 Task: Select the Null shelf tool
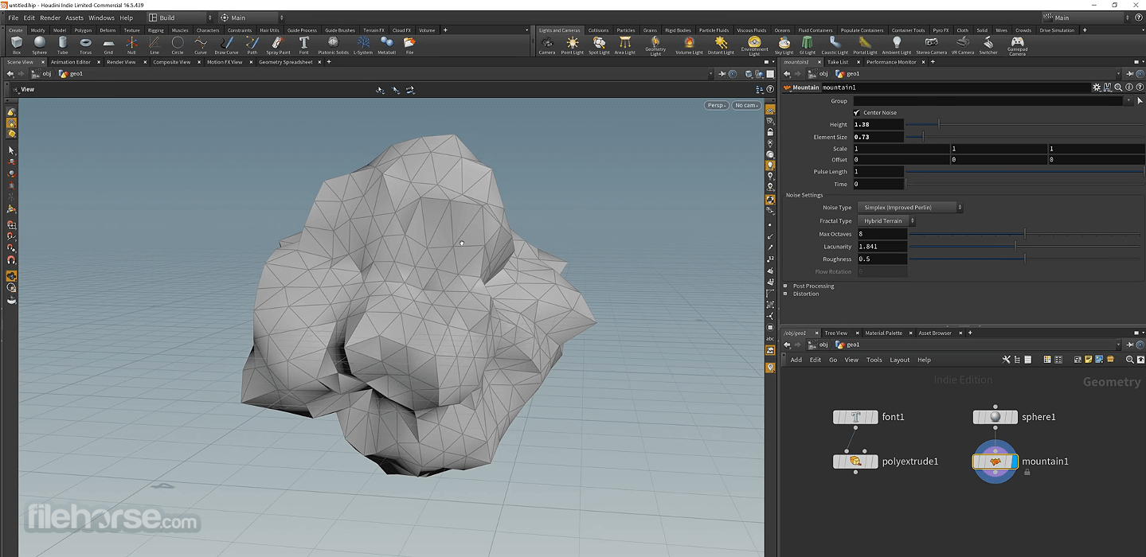131,45
